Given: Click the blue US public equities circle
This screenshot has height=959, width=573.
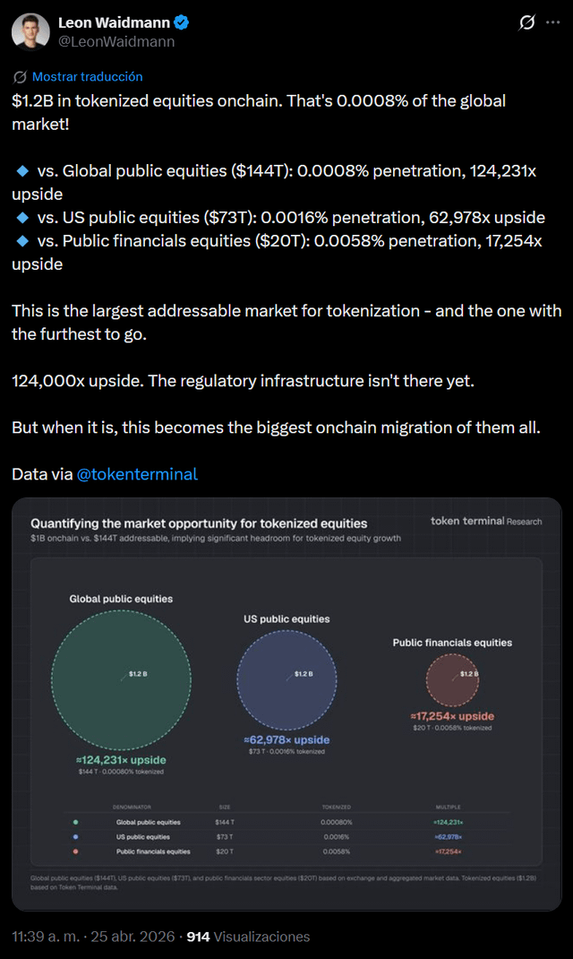Looking at the screenshot, I should tap(286, 678).
